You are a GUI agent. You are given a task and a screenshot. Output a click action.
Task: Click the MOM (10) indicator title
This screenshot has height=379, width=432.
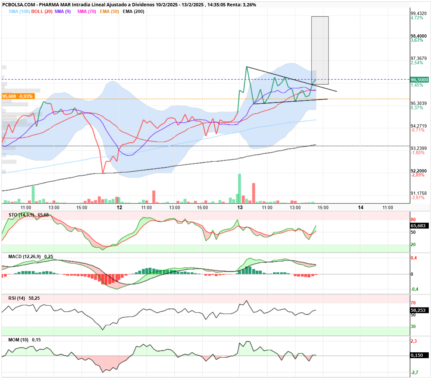click(18, 340)
